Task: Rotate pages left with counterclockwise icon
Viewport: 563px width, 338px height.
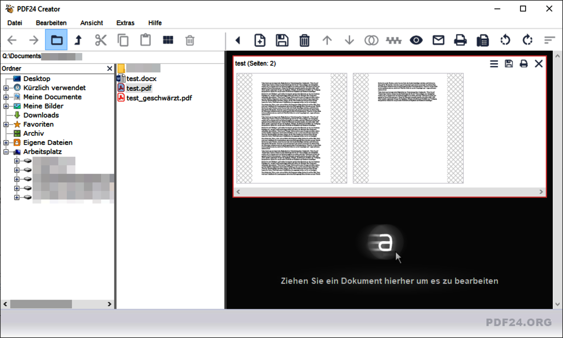Action: point(505,40)
